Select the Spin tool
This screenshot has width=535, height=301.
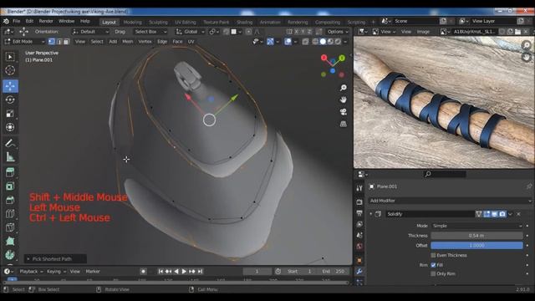tap(10, 254)
